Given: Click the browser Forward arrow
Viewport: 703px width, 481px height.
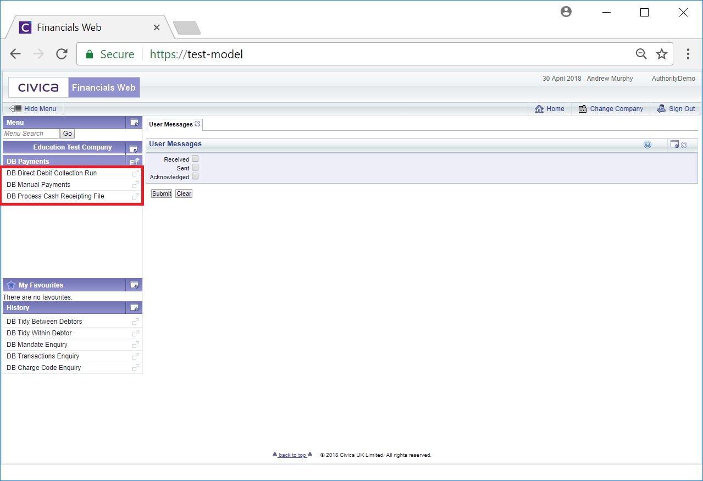Looking at the screenshot, I should 38,54.
